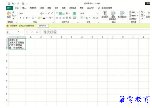This screenshot has height=108, width=152.
Task: Click the cell Borders icon
Action: click(x=33, y=18)
